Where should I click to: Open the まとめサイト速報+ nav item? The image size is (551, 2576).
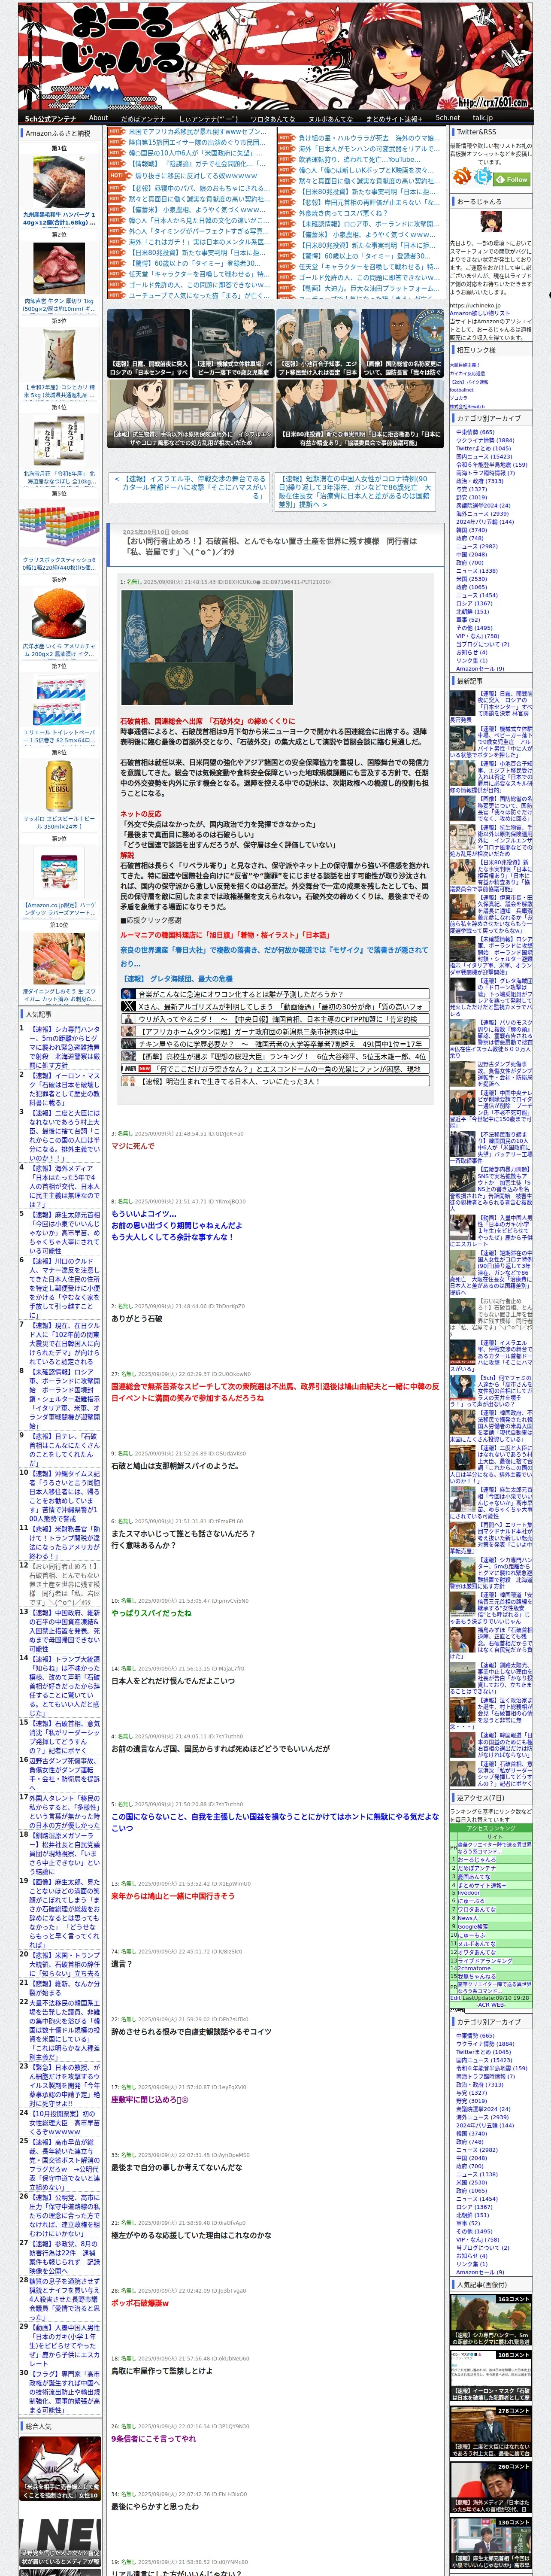coord(394,118)
